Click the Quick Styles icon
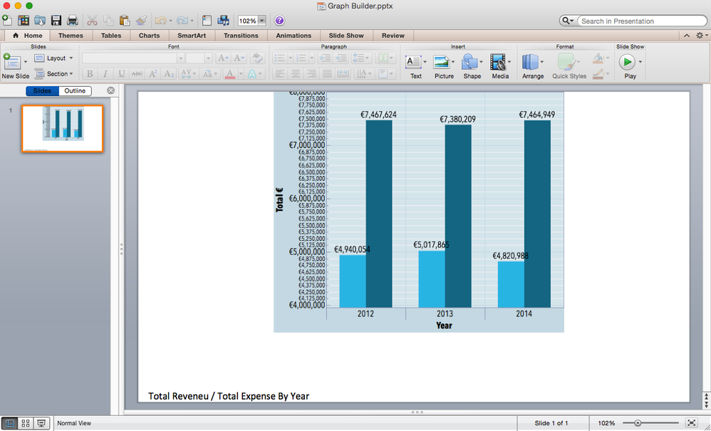The height and width of the screenshot is (431, 711). click(567, 62)
